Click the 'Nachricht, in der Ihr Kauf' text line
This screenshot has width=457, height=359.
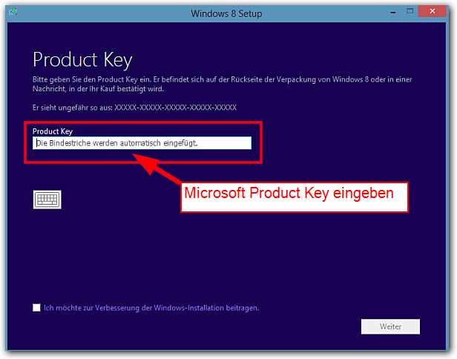tap(98, 89)
